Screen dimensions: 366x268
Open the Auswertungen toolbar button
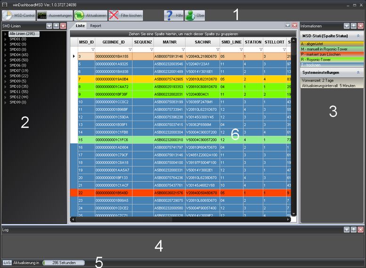pyautogui.click(x=55, y=16)
